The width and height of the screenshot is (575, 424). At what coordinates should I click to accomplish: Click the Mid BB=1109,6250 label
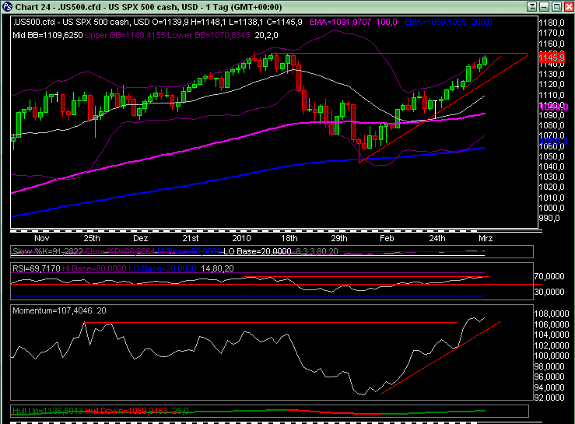[47, 35]
